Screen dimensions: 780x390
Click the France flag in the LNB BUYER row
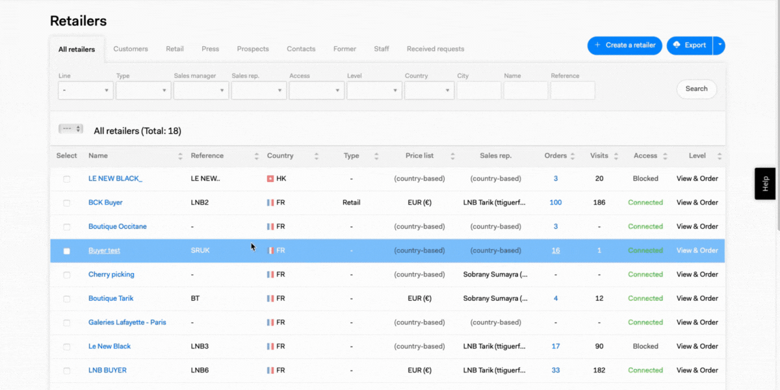(270, 370)
